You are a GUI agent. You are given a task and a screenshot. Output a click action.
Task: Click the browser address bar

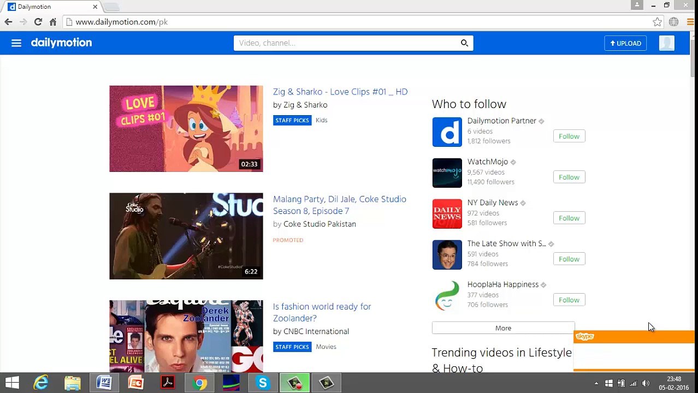point(358,22)
